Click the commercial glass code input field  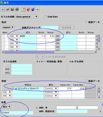[x=50, y=28]
